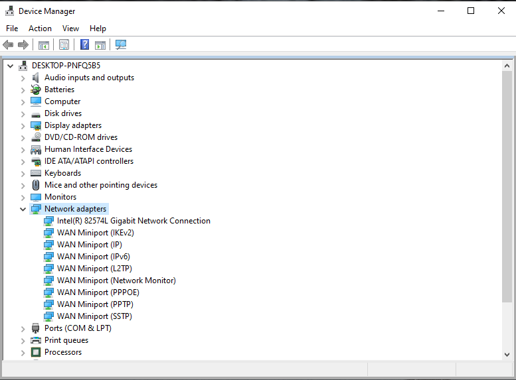Click the Show/Hide Console Tree toolbar icon
Viewport: 516px width, 380px height.
43,44
